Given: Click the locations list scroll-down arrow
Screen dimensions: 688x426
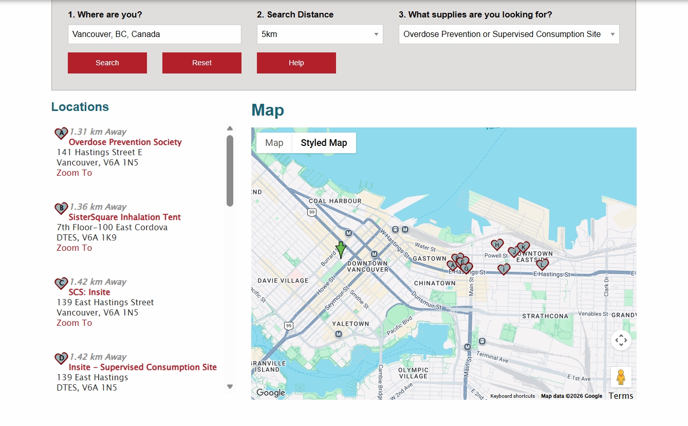Looking at the screenshot, I should (230, 387).
